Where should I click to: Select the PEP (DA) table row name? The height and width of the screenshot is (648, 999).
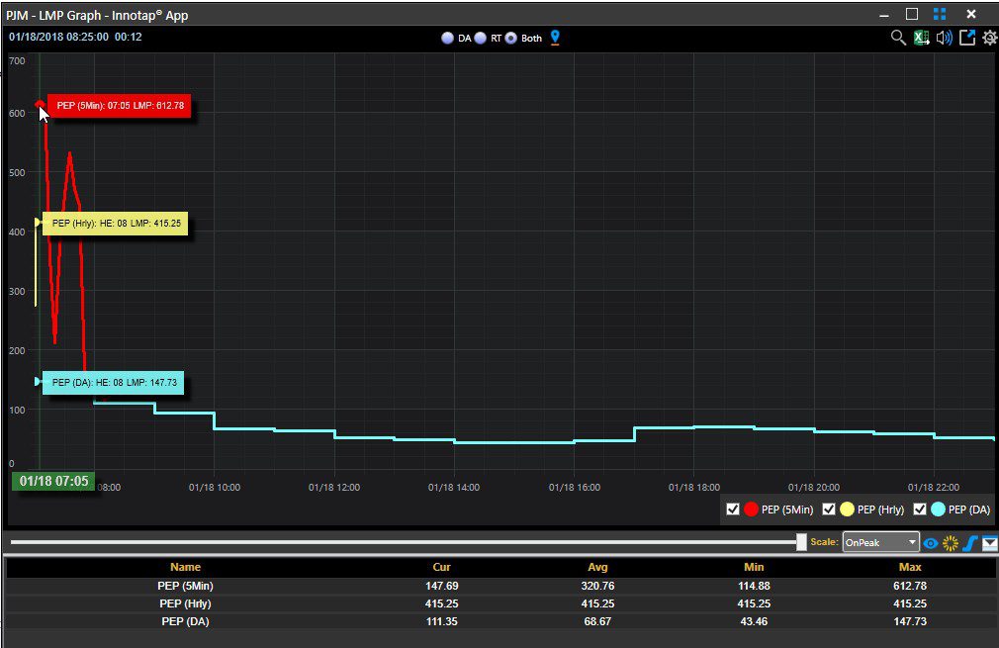pos(185,621)
